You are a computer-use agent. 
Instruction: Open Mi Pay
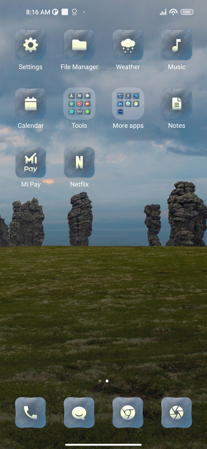(31, 162)
